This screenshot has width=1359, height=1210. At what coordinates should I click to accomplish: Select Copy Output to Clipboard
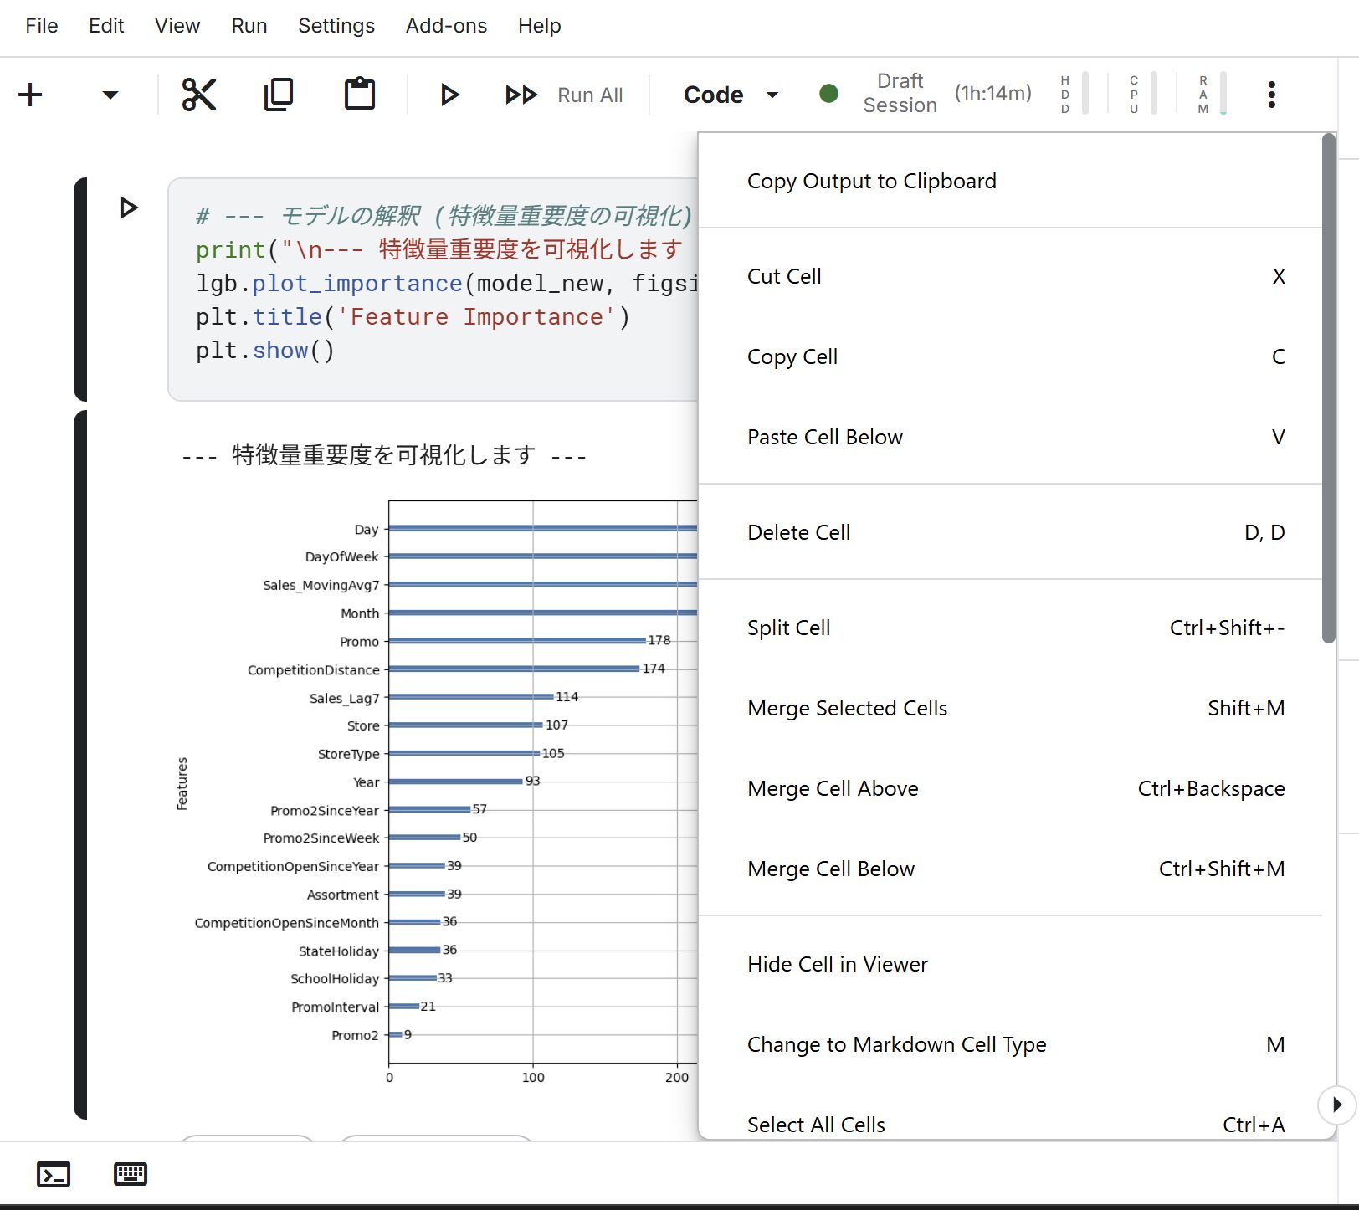pos(871,181)
